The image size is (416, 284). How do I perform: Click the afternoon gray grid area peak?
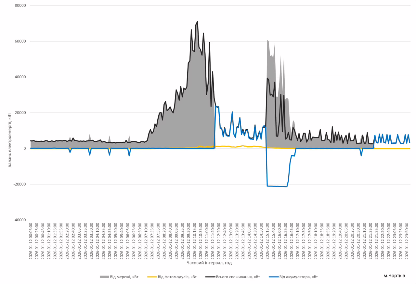pos(267,40)
